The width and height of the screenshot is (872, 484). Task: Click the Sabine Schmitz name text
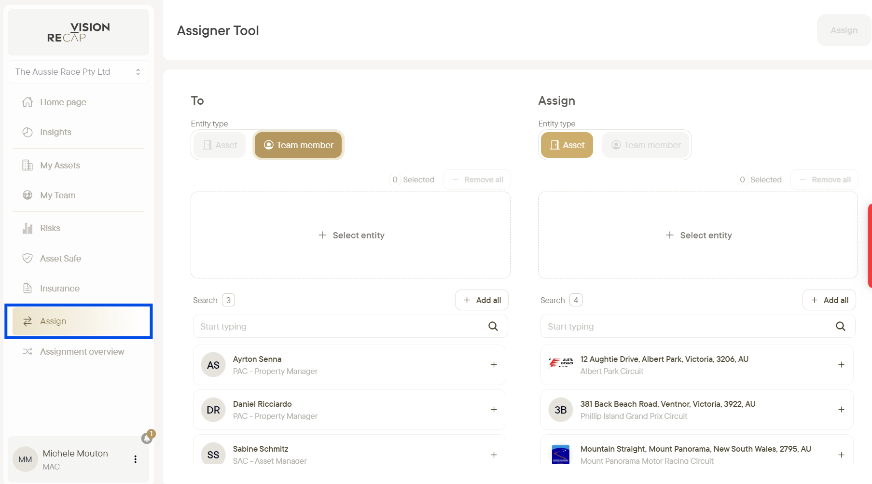click(x=261, y=449)
